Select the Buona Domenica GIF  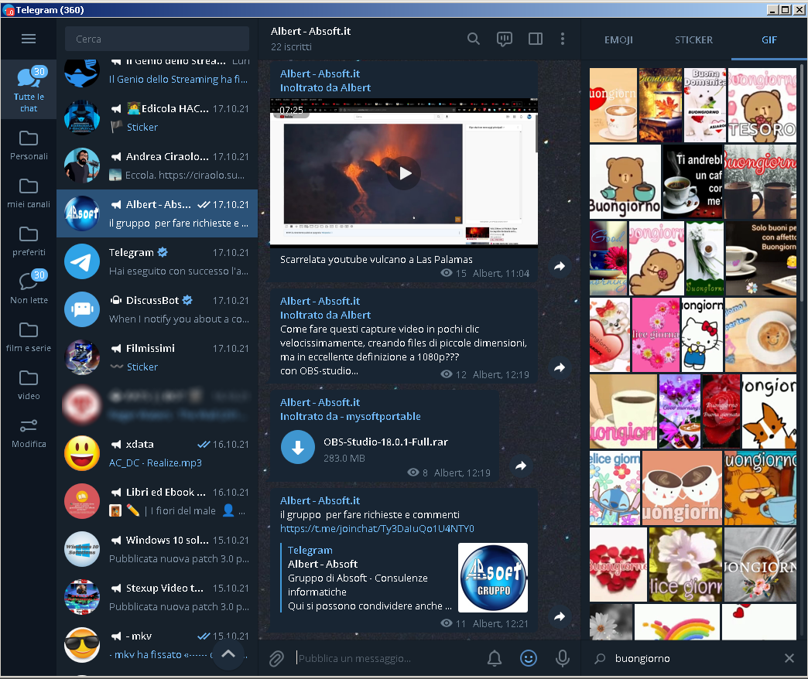[704, 105]
